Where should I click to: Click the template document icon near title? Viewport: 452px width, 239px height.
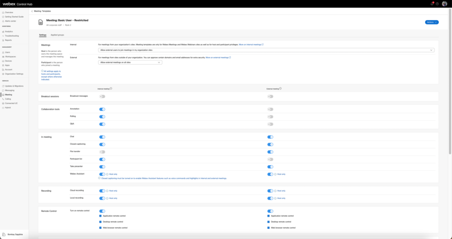click(41, 22)
